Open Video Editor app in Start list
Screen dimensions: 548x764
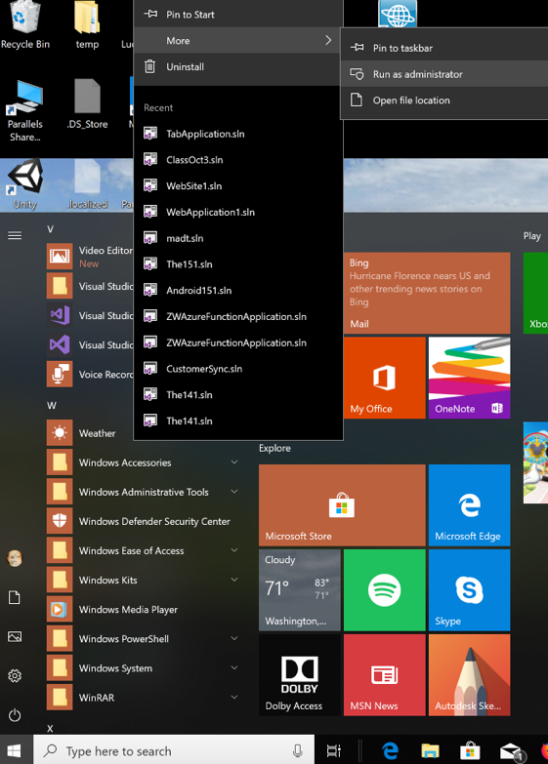(x=90, y=257)
